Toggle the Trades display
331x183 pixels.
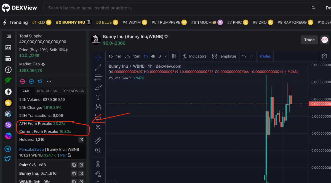(265, 56)
